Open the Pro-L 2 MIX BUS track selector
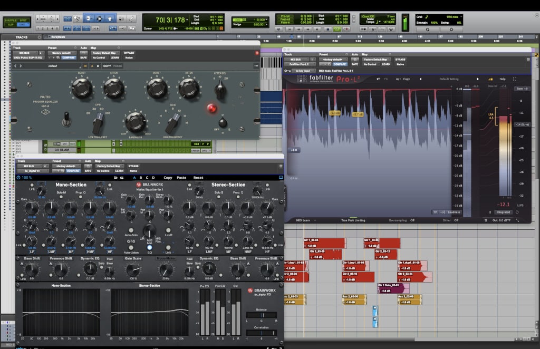The image size is (540, 349). [296, 60]
